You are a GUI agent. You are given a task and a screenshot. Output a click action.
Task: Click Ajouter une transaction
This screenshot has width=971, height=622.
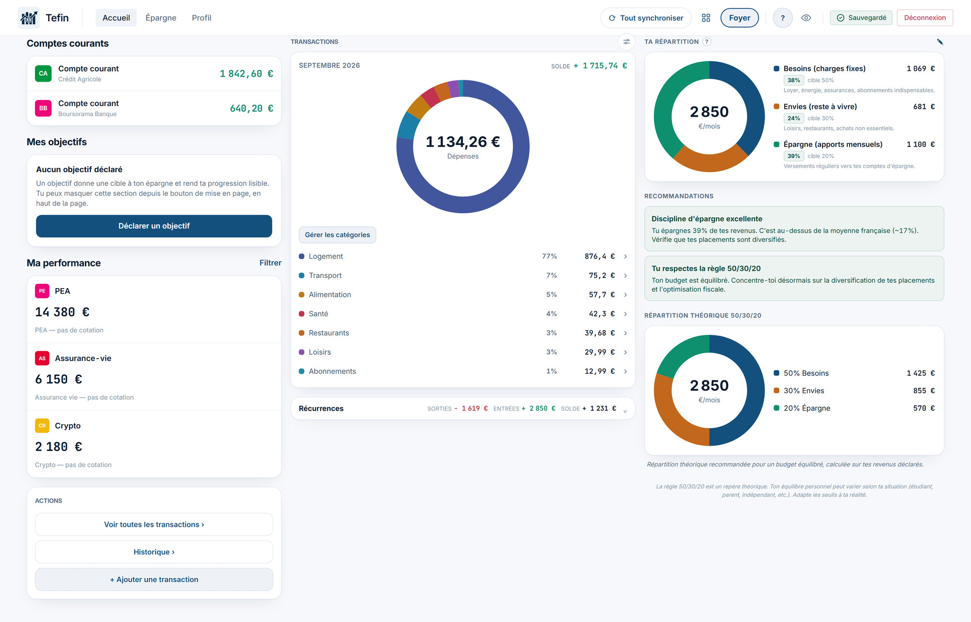point(154,579)
